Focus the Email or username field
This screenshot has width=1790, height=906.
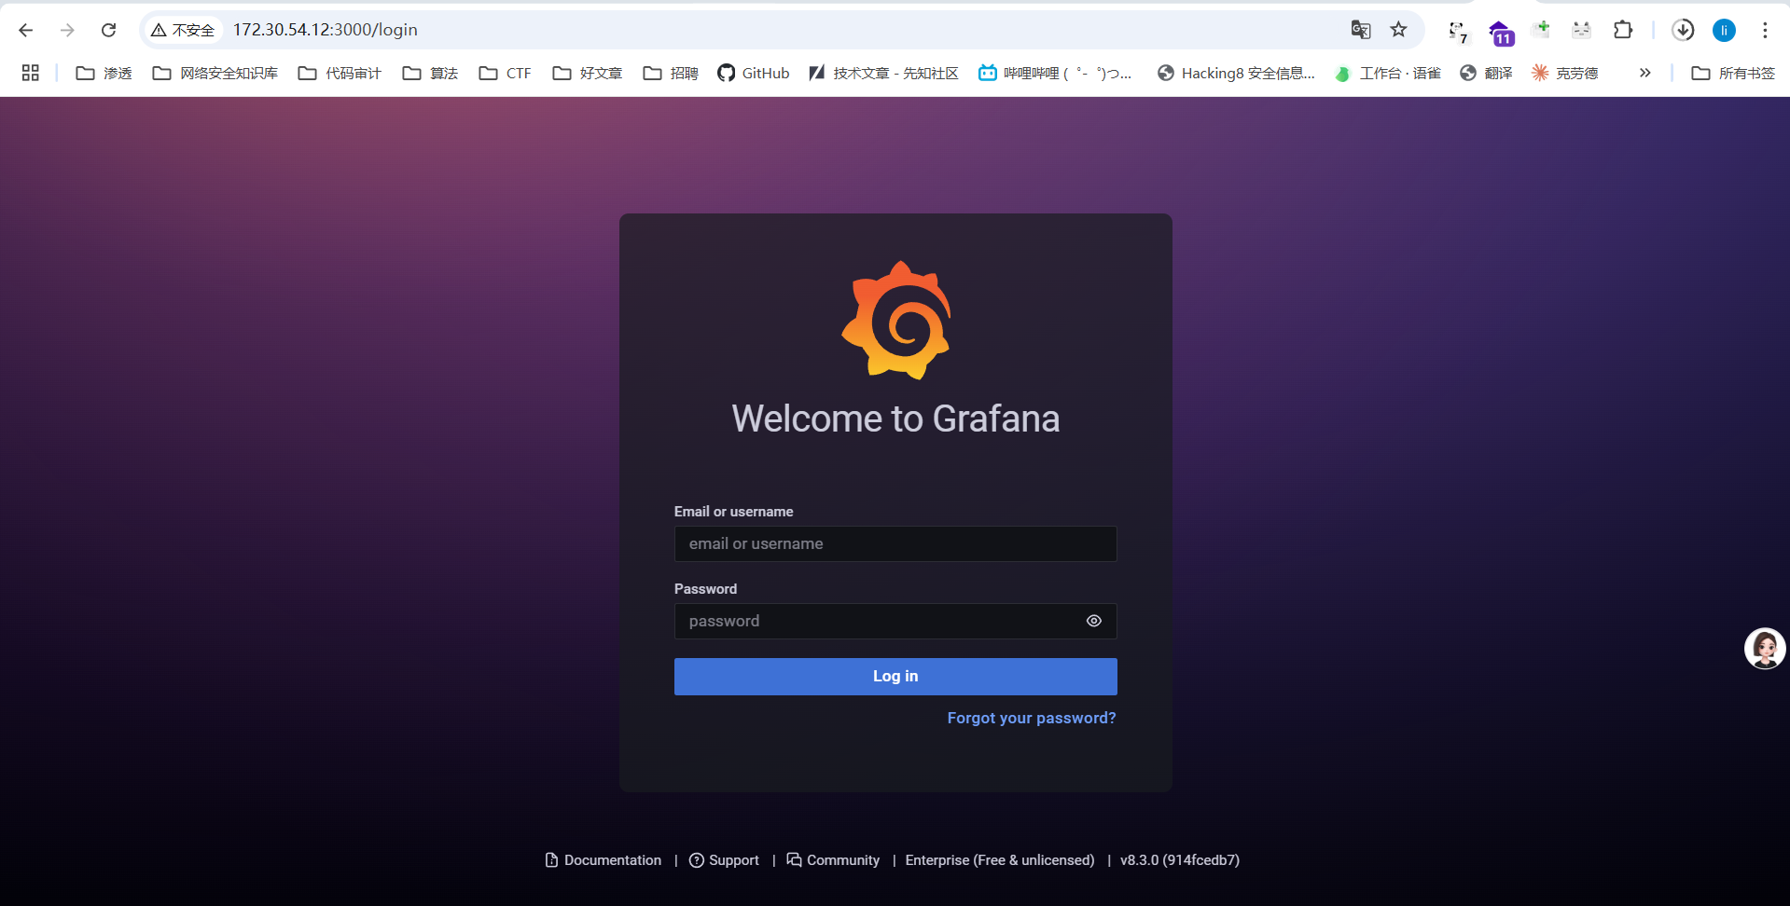[x=895, y=543]
